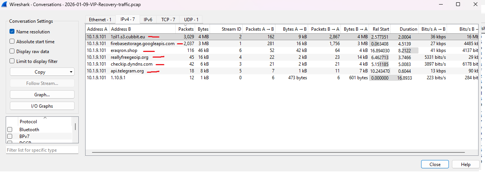Sort by Packets B → A header
Screen dimensions: 485x182
(x=325, y=29)
